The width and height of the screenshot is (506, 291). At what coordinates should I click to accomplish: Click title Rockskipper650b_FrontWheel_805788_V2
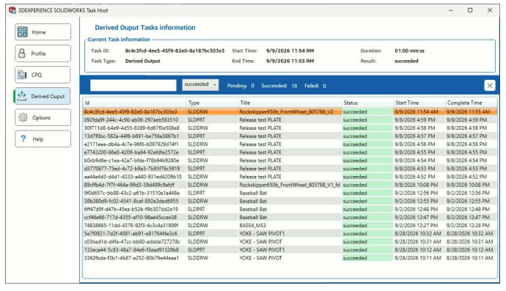click(x=286, y=111)
